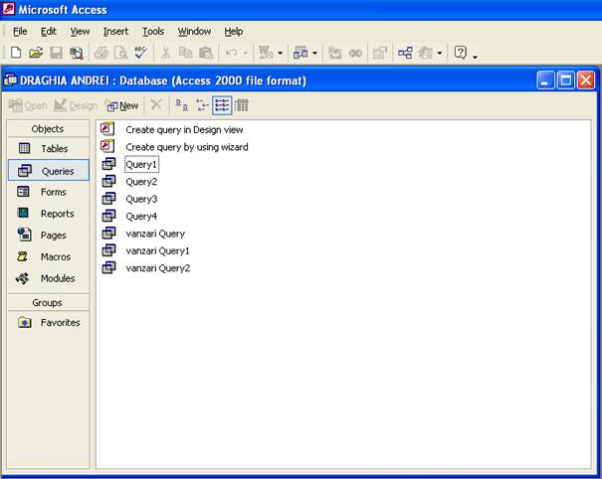Click the Relationships toolbar icon
The width and height of the screenshot is (602, 479).
[405, 53]
